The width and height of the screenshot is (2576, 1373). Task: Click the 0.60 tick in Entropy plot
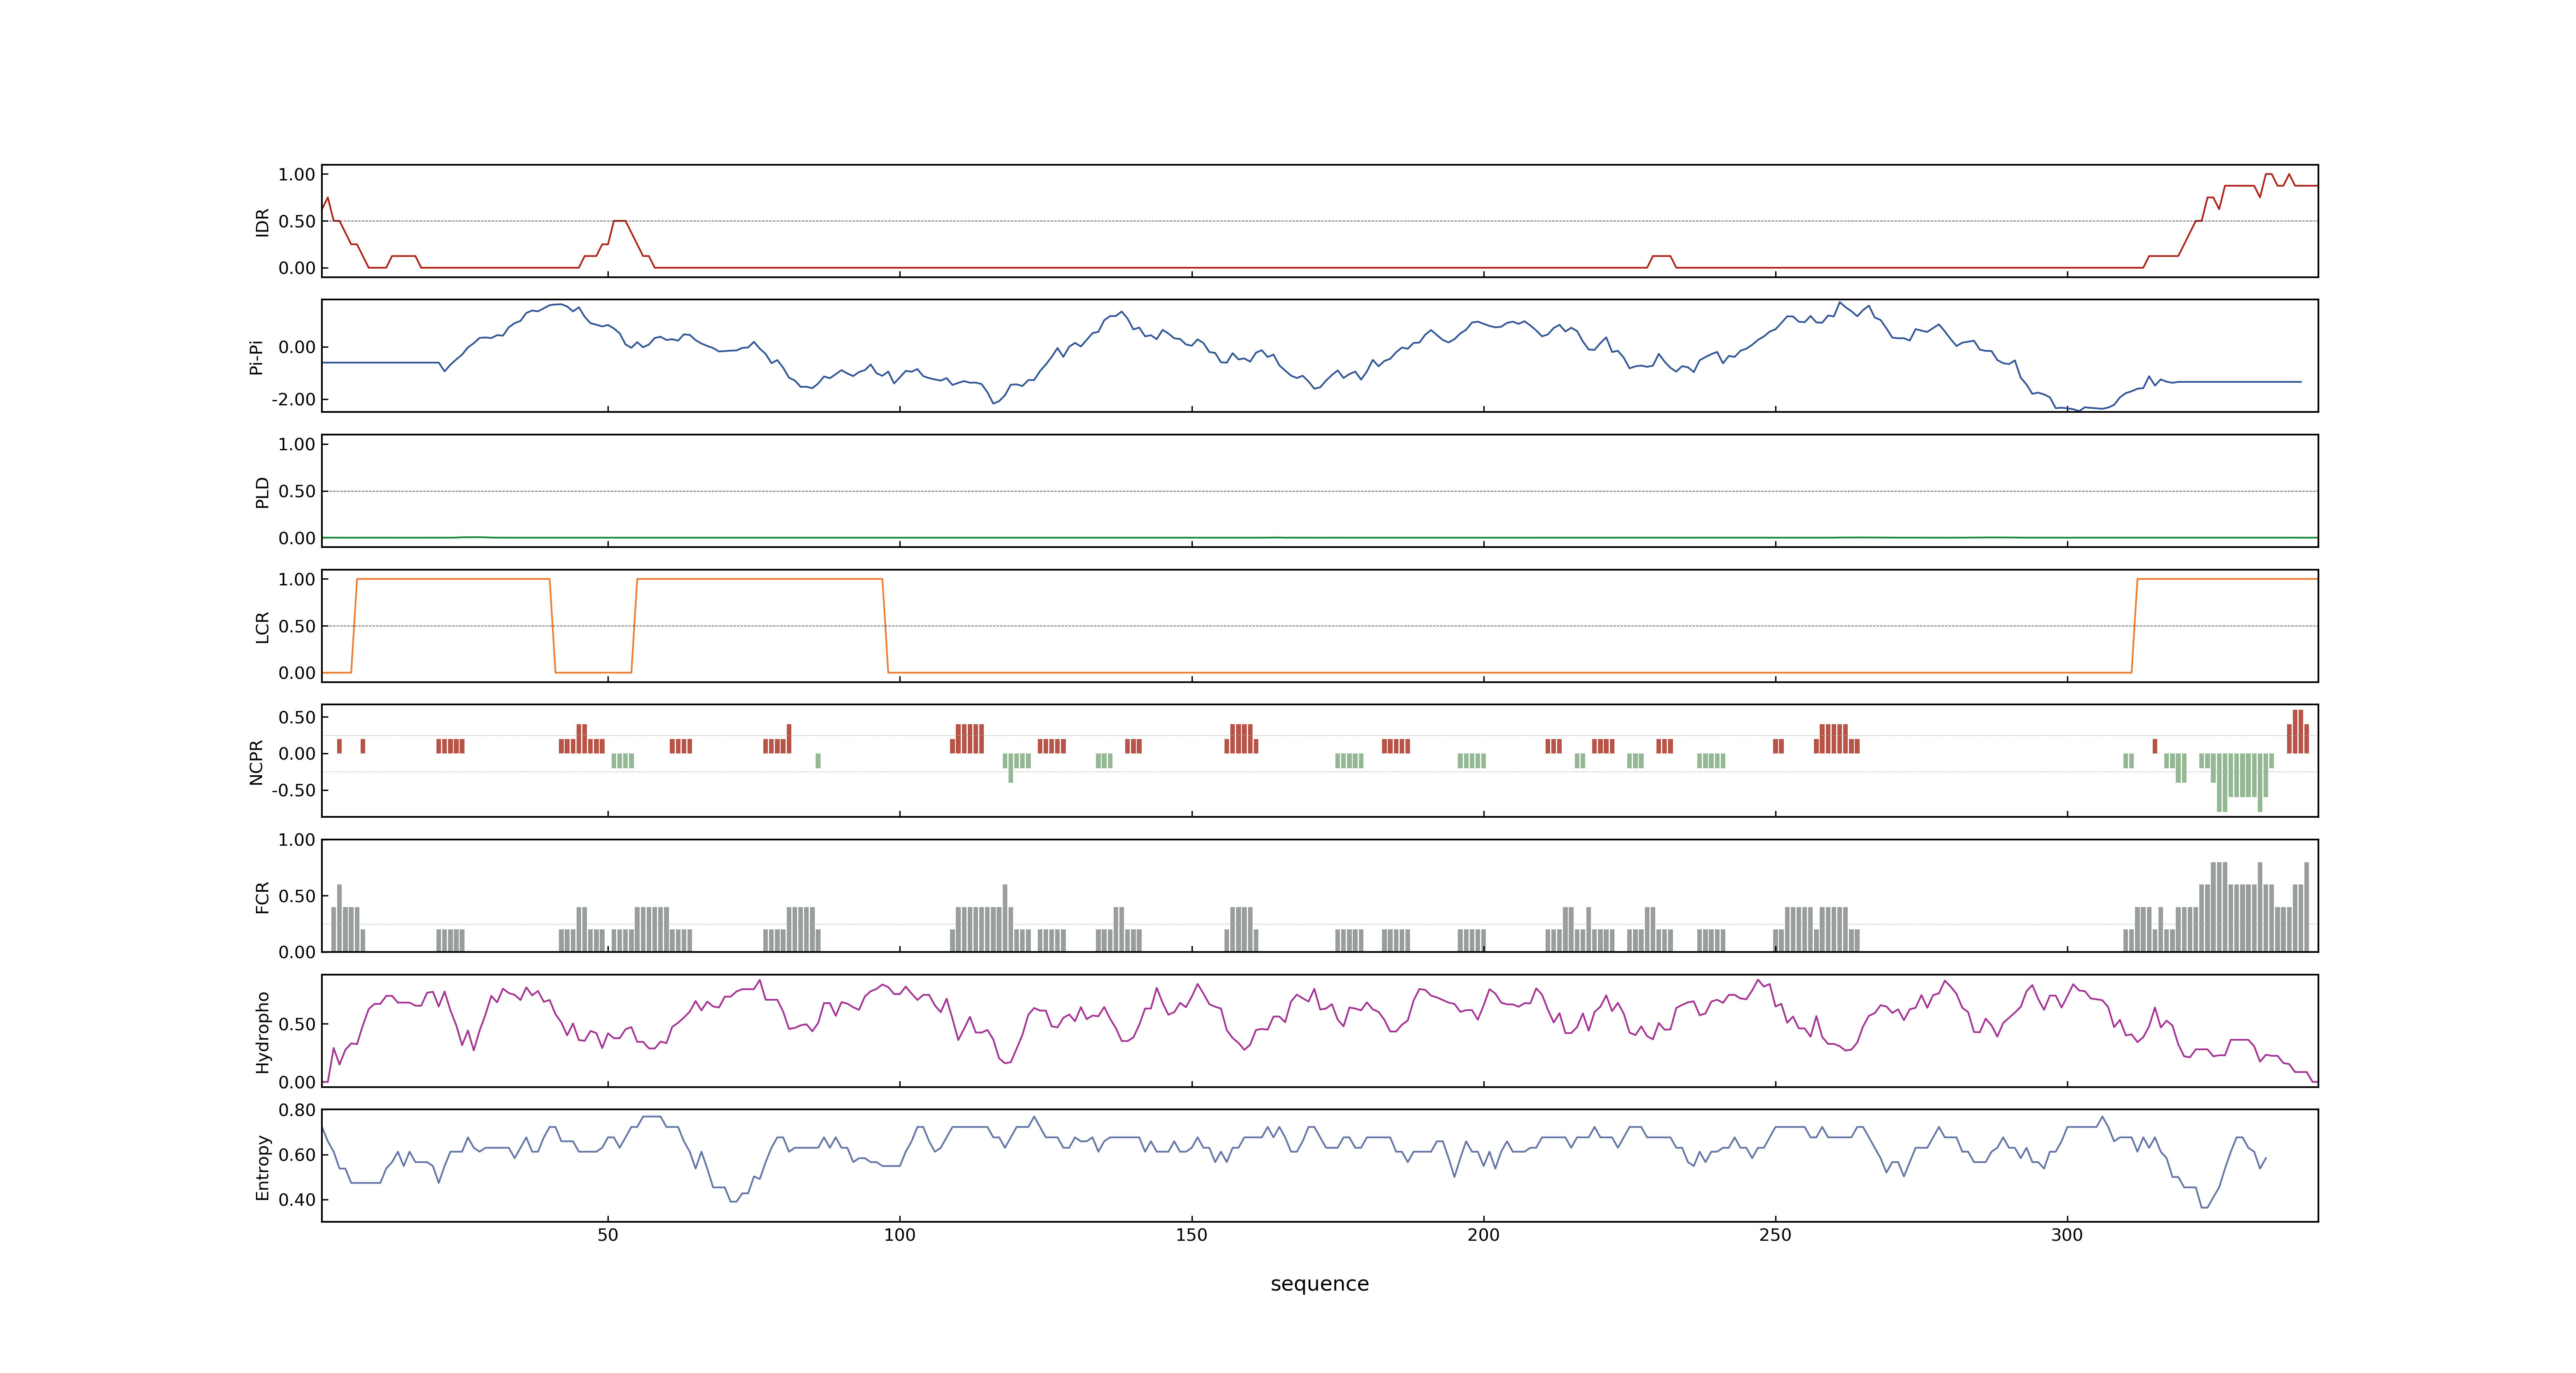coord(297,1155)
